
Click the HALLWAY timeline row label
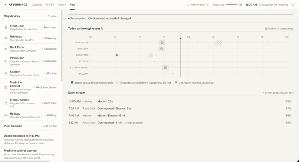(83, 74)
